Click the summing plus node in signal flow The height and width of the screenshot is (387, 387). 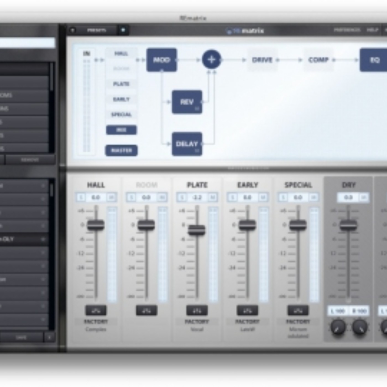point(211,59)
